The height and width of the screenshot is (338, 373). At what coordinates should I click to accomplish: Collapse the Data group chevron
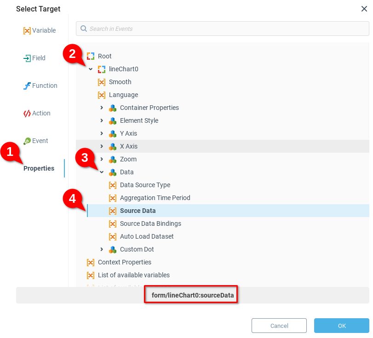102,172
